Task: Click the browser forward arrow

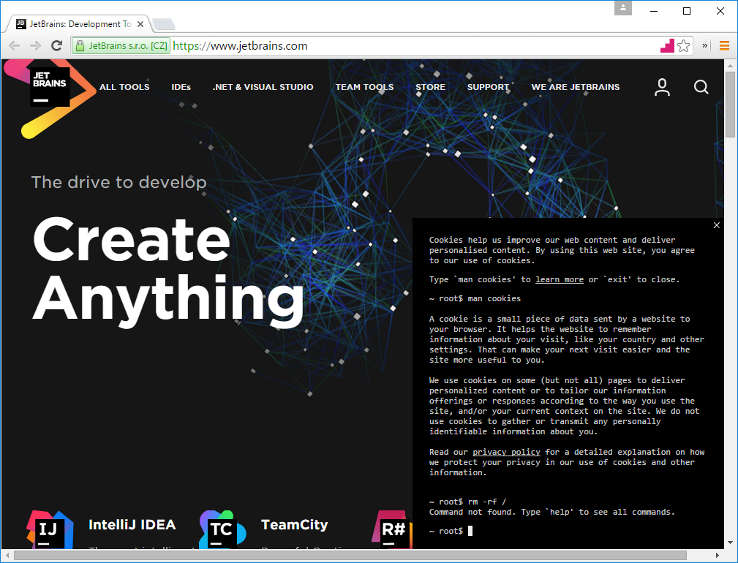Action: (35, 45)
